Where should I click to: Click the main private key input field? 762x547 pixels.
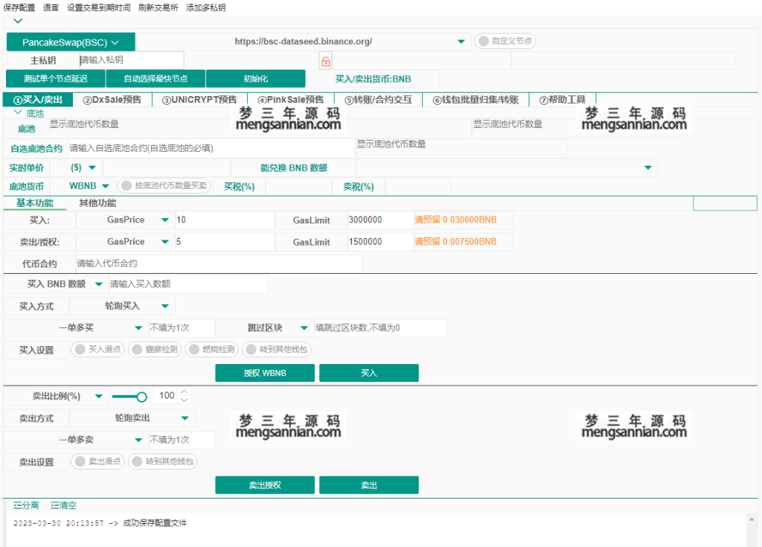[131, 60]
